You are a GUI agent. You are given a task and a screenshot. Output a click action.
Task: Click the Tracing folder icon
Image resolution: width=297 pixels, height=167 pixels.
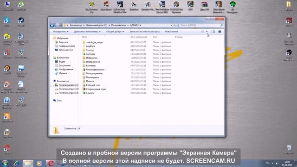click(x=84, y=50)
